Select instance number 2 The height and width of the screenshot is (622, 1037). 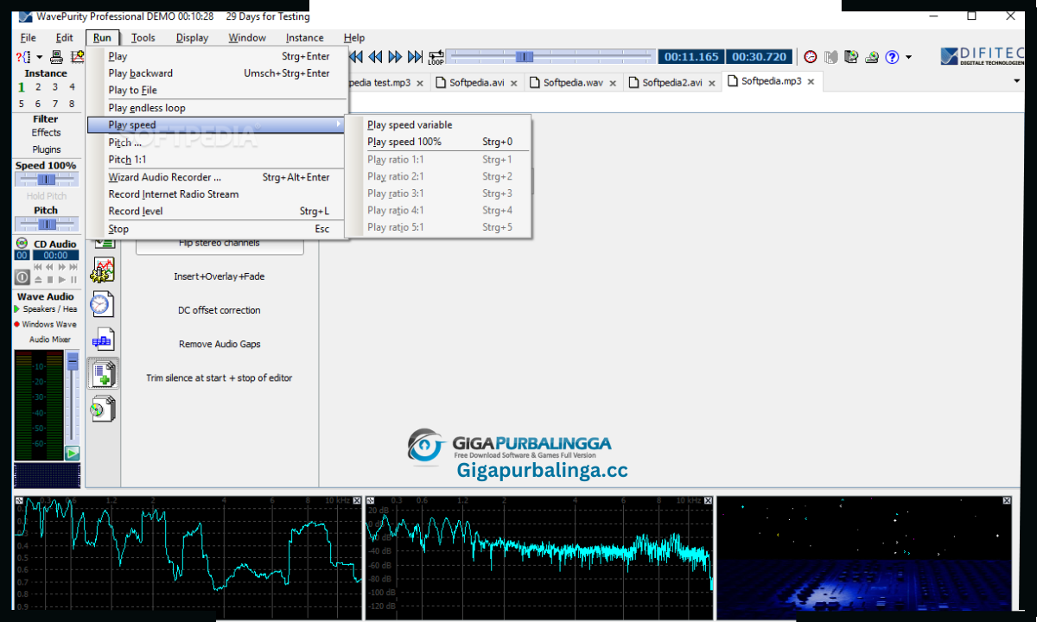(38, 87)
